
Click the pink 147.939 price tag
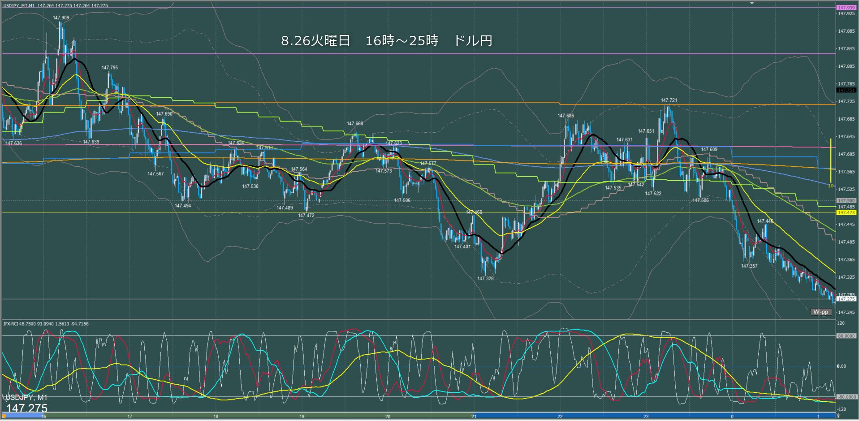[x=846, y=8]
